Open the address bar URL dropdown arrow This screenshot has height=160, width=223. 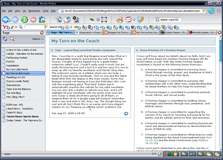[x=204, y=11]
